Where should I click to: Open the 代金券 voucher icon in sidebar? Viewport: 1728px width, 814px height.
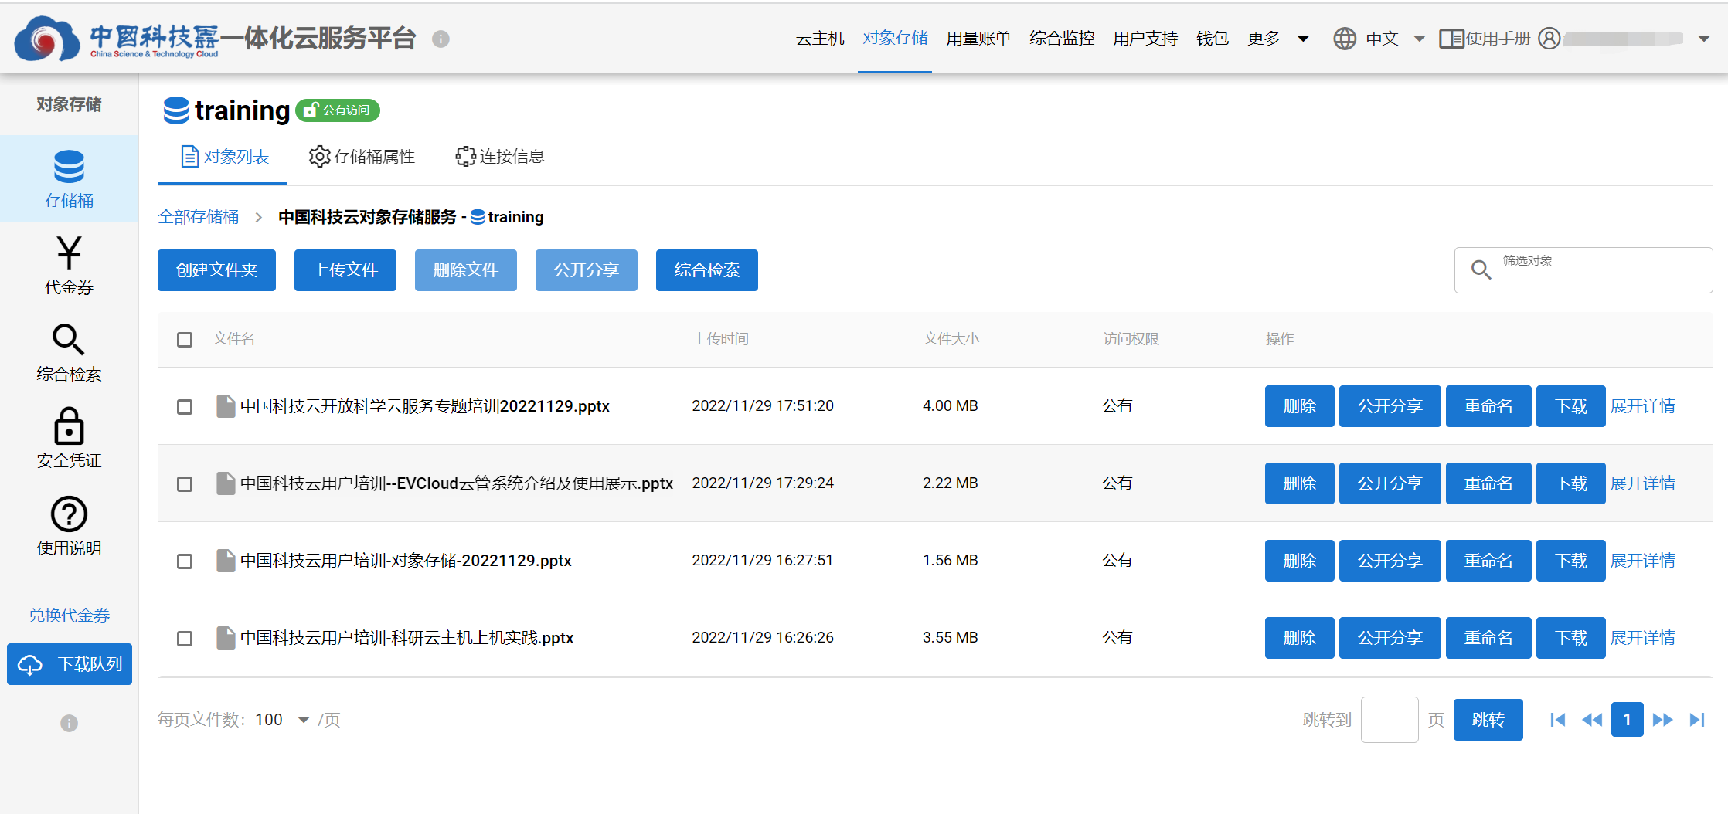point(69,253)
